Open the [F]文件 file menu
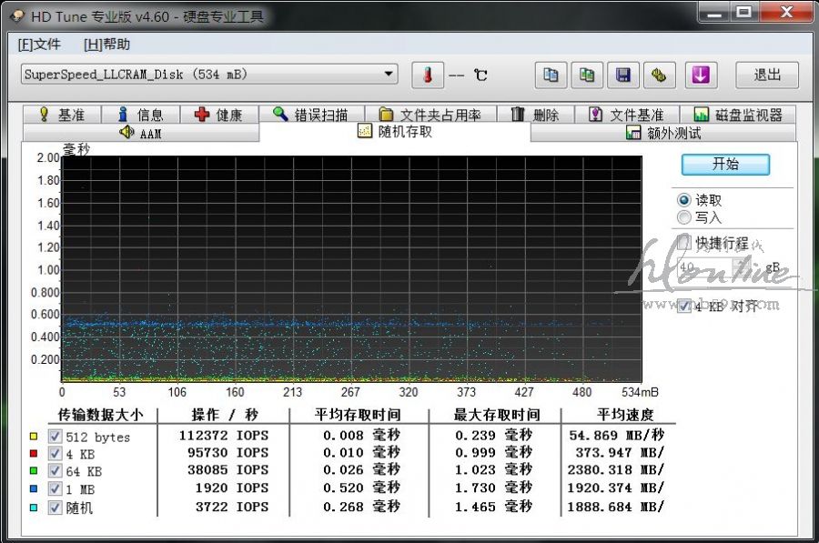The height and width of the screenshot is (543, 819). [39, 45]
